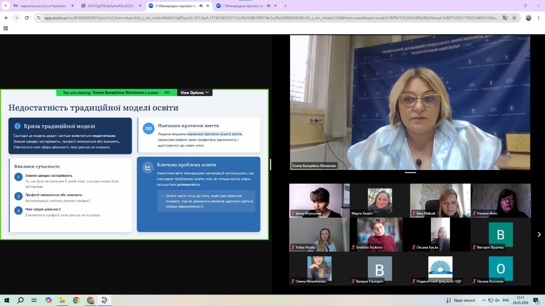
Task: Open site information icon in address bar
Action: pos(39,18)
